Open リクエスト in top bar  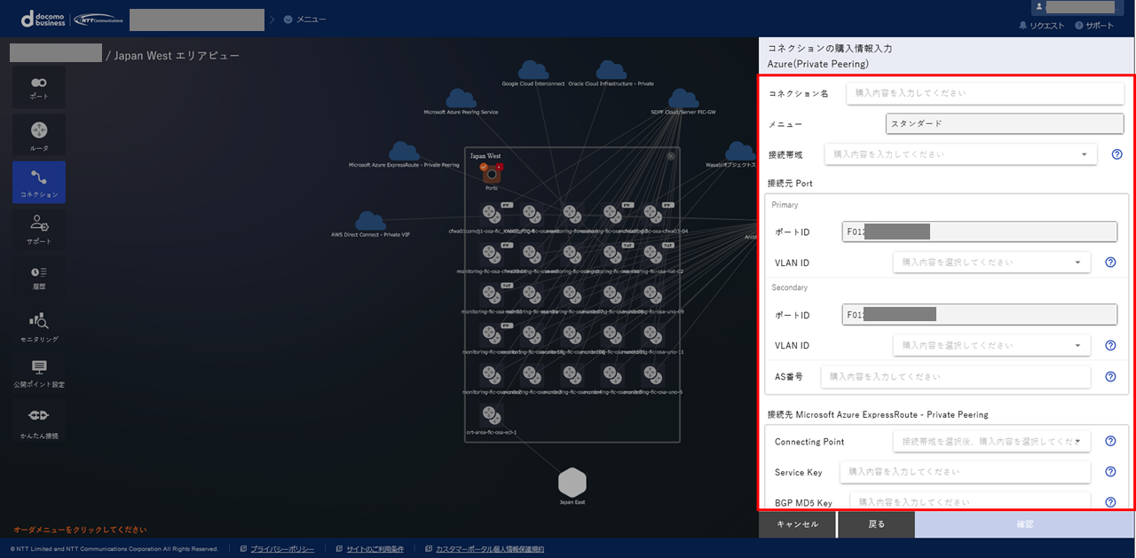(1041, 26)
